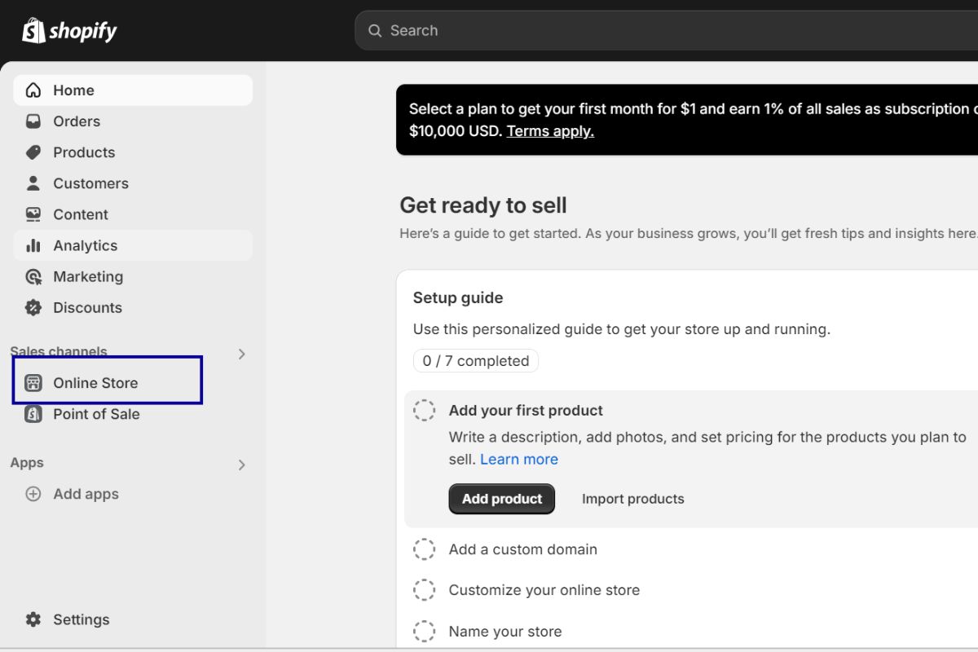Open the Content section
Viewport: 978px width, 652px height.
tap(133, 214)
